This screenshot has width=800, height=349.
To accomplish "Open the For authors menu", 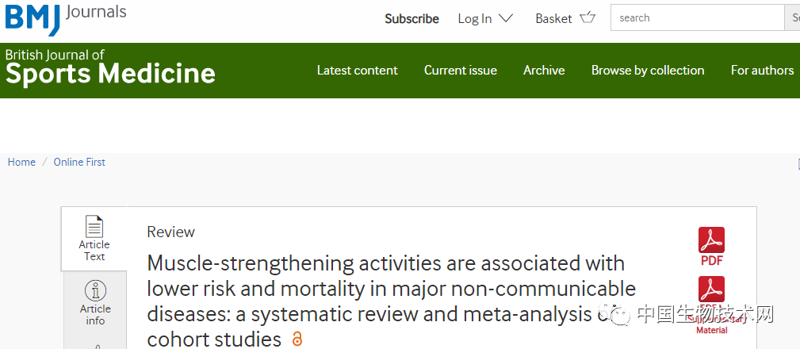I will [762, 70].
